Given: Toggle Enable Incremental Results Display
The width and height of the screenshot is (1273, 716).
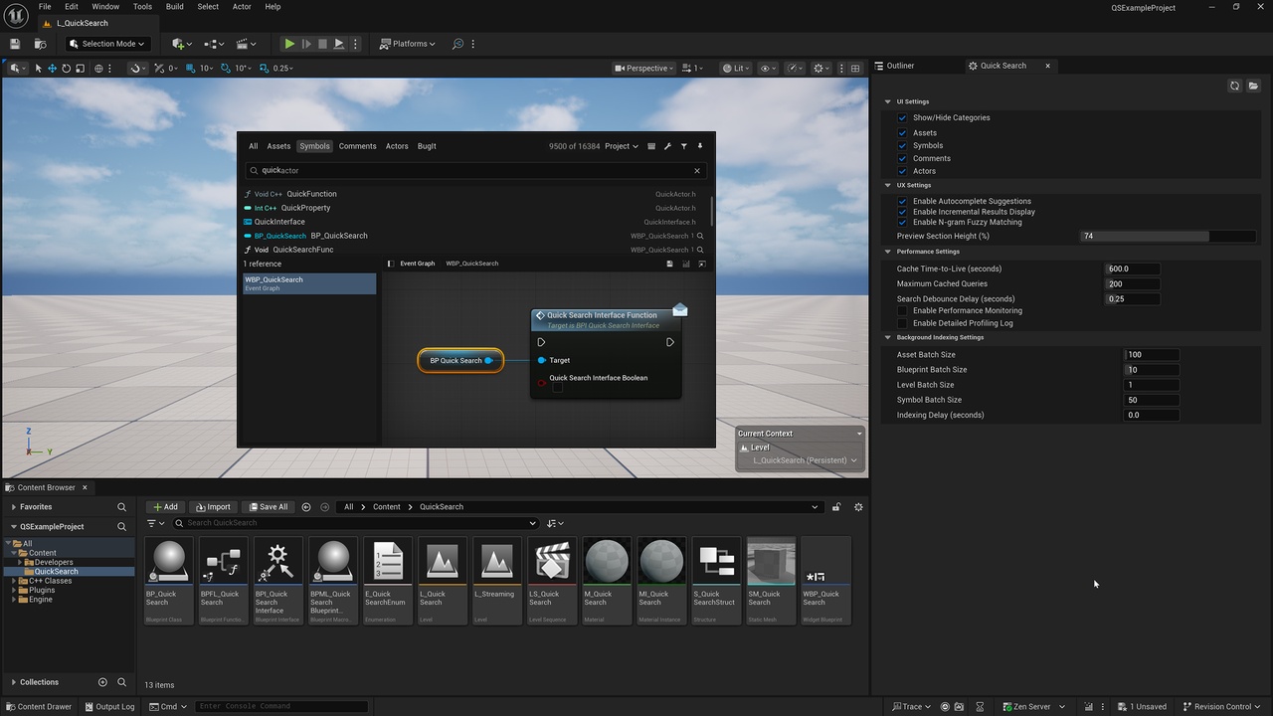Looking at the screenshot, I should 902,212.
